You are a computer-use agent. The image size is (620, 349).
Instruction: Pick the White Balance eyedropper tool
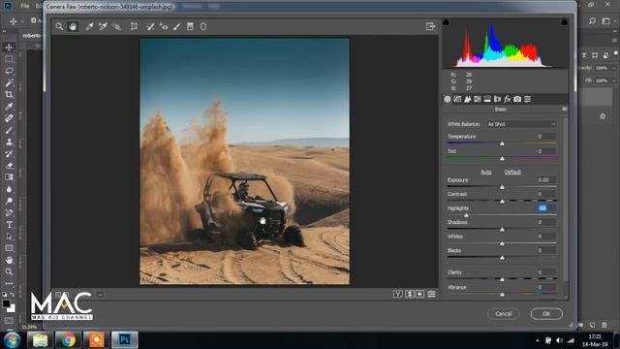pyautogui.click(x=89, y=26)
